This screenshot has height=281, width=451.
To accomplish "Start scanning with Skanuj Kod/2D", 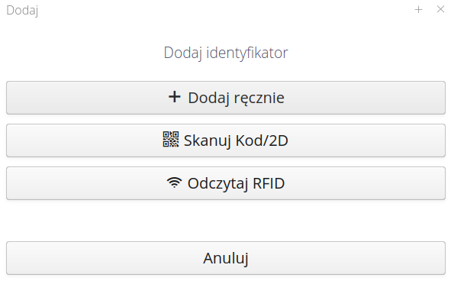I will point(226,140).
